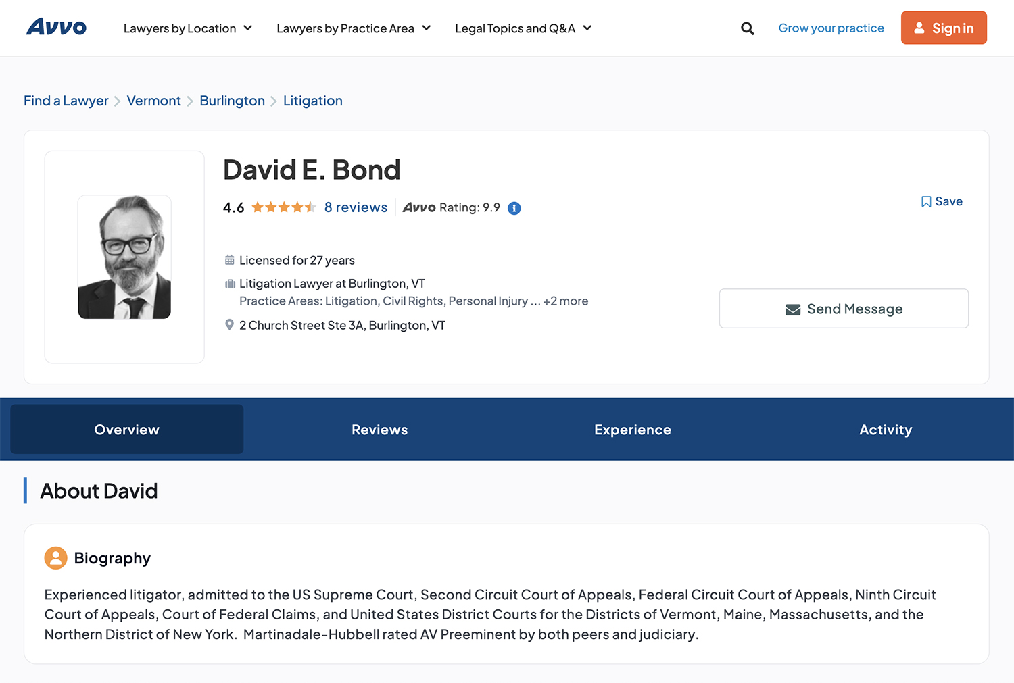Image resolution: width=1014 pixels, height=683 pixels.
Task: Save this lawyer with bookmark toggle
Action: pos(941,201)
